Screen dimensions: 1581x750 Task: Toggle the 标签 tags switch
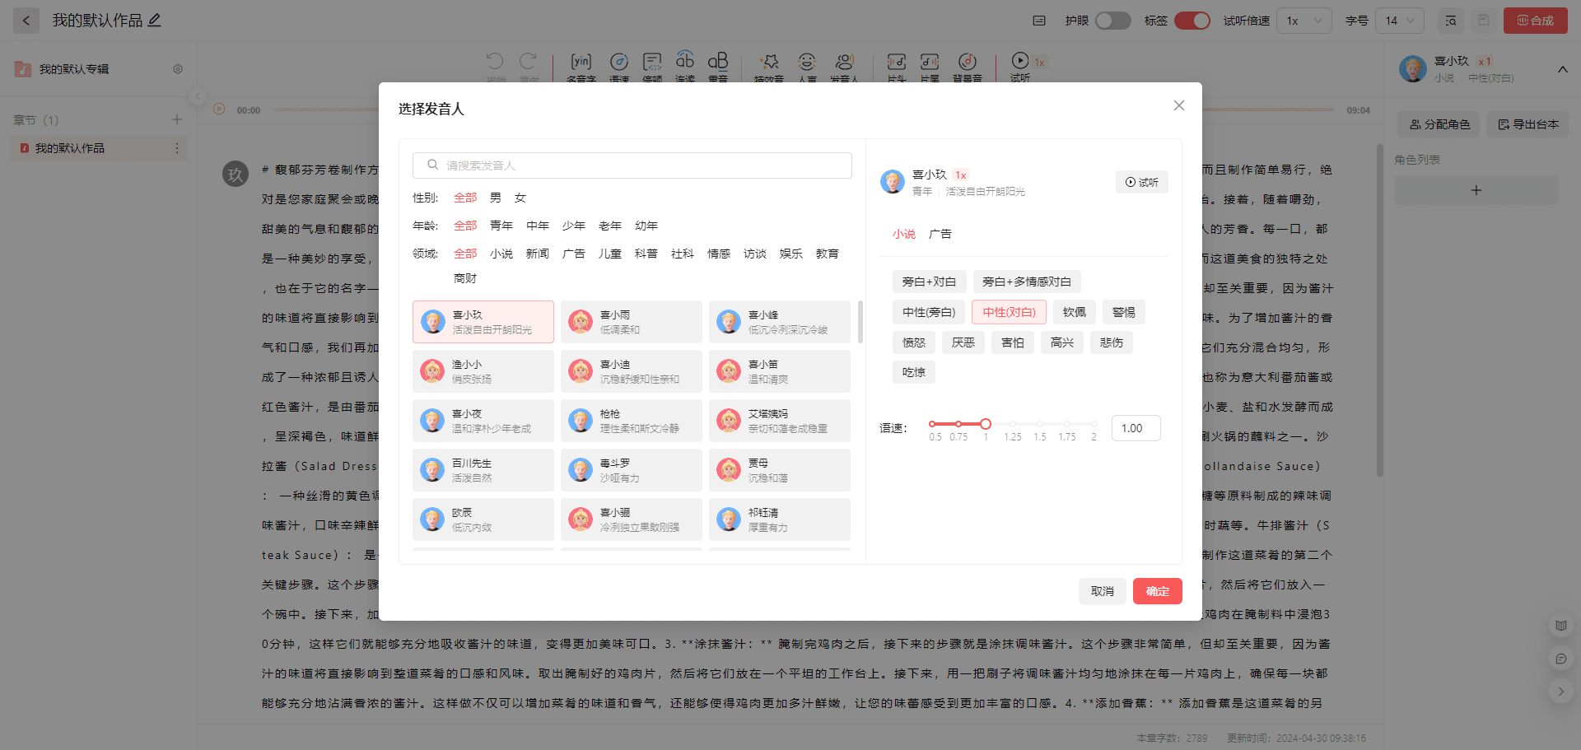pos(1192,21)
